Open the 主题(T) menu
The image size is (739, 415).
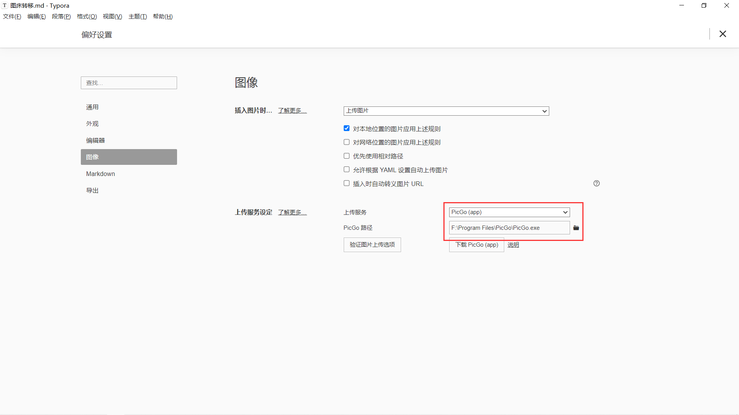click(137, 17)
